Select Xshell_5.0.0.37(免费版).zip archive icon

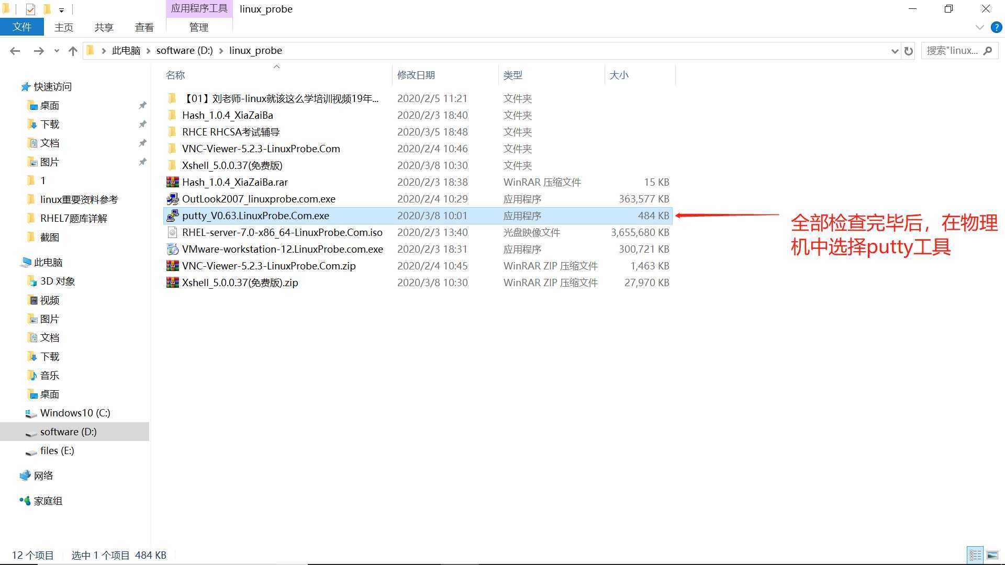pyautogui.click(x=172, y=282)
